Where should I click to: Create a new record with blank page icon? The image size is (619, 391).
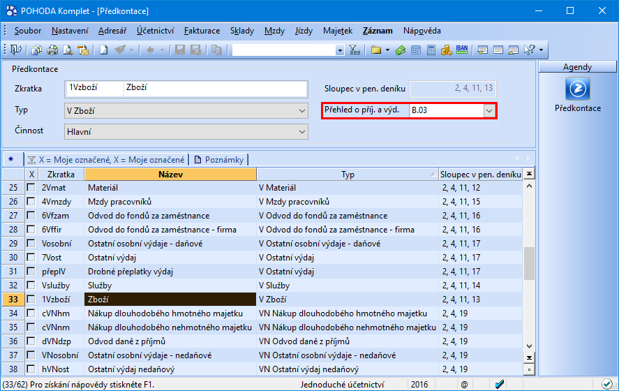point(104,50)
